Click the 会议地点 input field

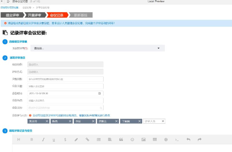66,101
